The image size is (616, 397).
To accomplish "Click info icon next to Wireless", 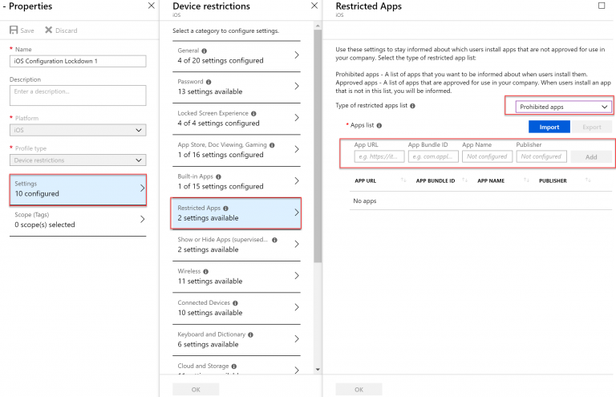I will [x=206, y=272].
